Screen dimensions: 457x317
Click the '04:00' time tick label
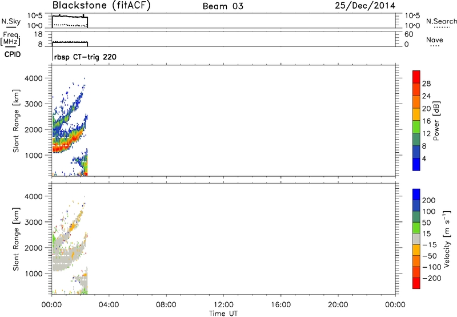click(x=109, y=305)
